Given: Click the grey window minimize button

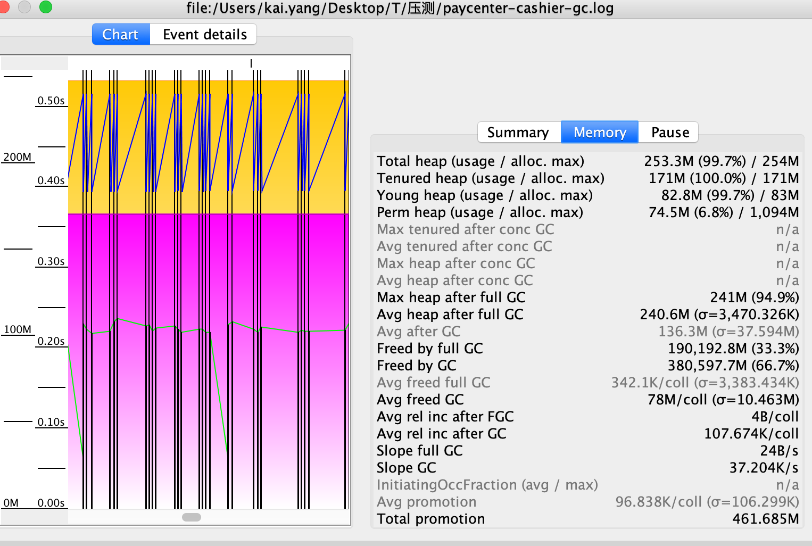Looking at the screenshot, I should [x=24, y=7].
